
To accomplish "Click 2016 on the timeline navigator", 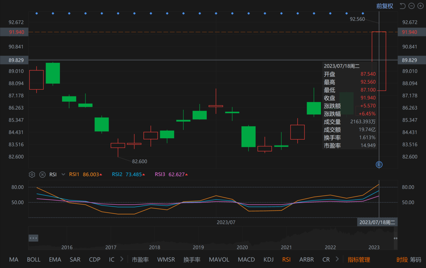I will pos(67,247).
